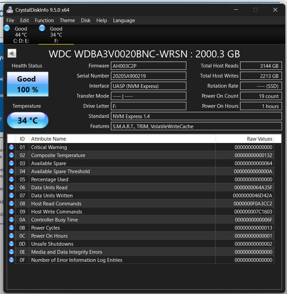The image size is (287, 294).
Task: Click status orb for Host Read Commands row
Action: click(x=11, y=204)
